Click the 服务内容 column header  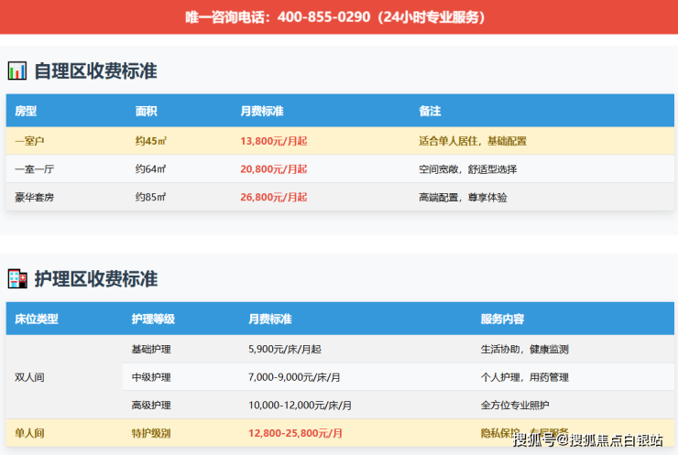click(502, 320)
